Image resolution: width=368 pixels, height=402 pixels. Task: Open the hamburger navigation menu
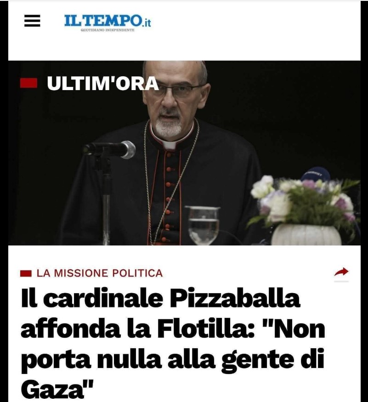point(32,21)
